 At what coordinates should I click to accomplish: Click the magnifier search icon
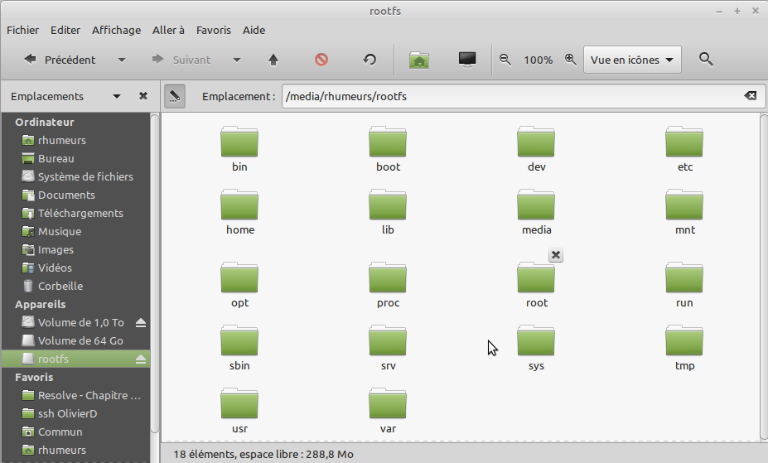tap(706, 60)
